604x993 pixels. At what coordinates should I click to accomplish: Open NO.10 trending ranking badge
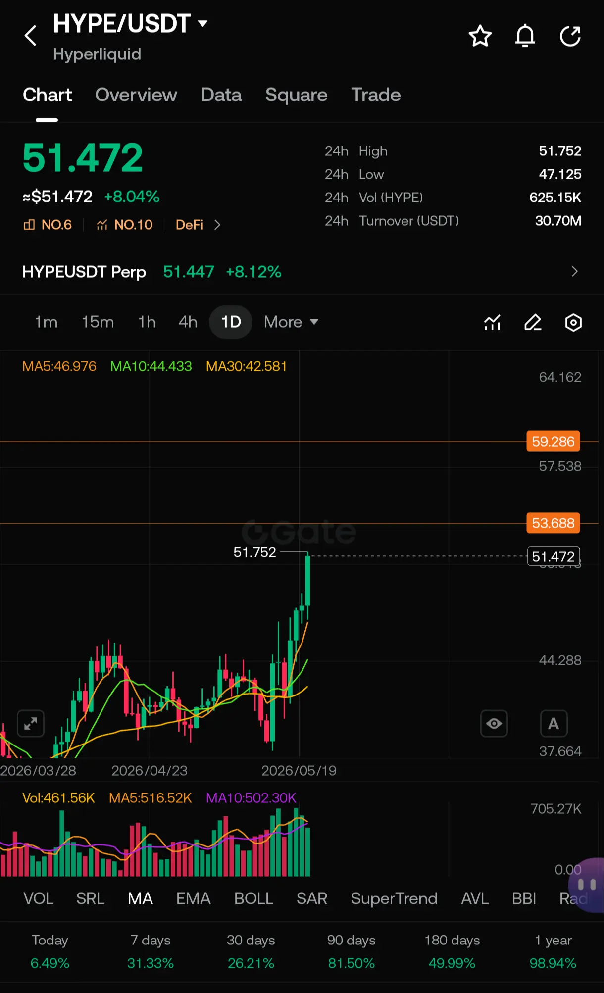(x=125, y=225)
